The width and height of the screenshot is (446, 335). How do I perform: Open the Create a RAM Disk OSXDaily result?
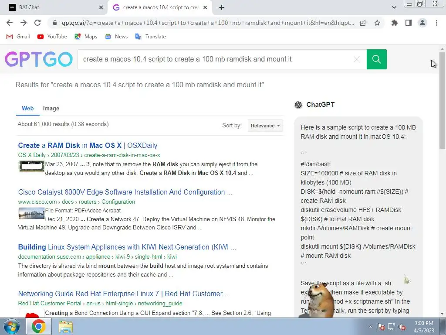[x=88, y=145]
